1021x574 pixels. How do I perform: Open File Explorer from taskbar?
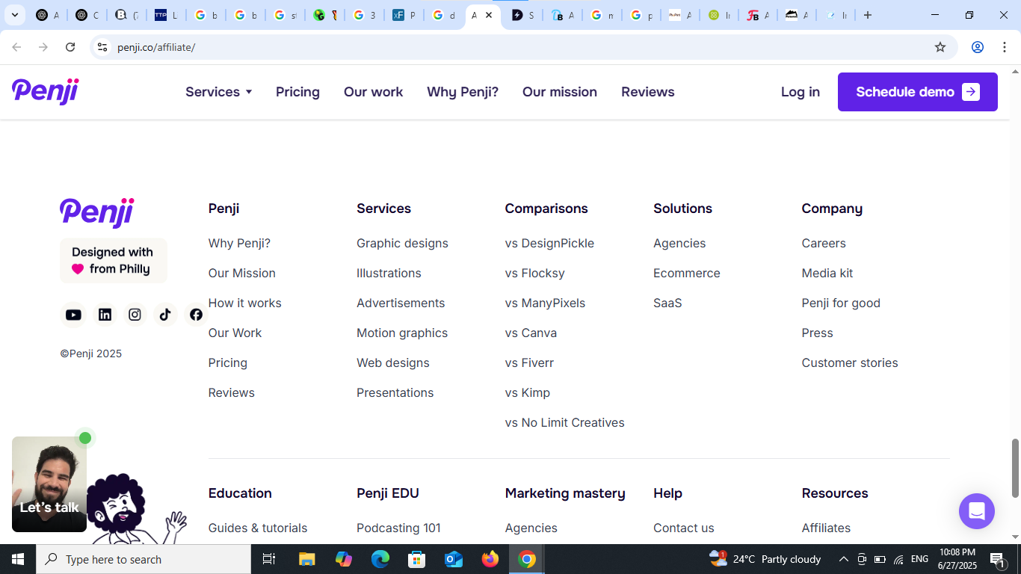[x=307, y=559]
